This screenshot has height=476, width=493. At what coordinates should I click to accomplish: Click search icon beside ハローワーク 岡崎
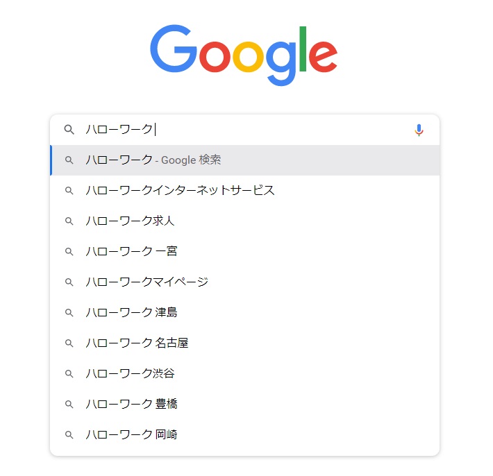click(69, 434)
